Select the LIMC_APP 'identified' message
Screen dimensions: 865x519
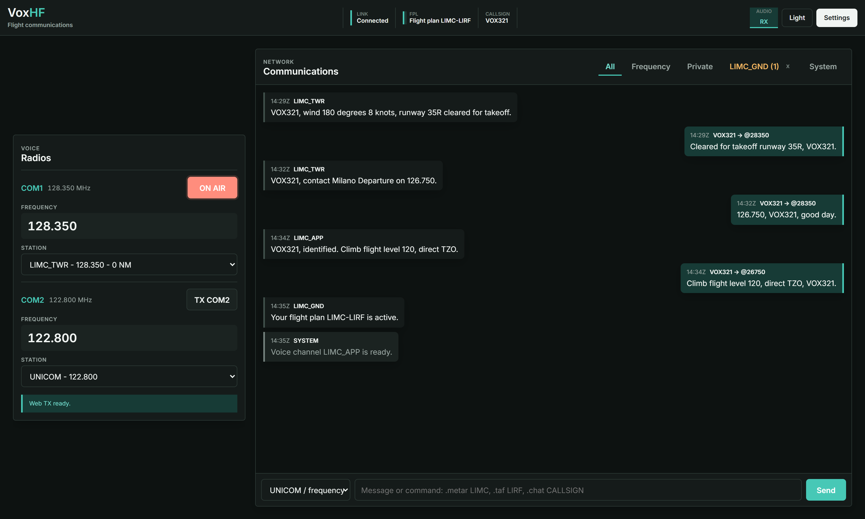(x=364, y=244)
